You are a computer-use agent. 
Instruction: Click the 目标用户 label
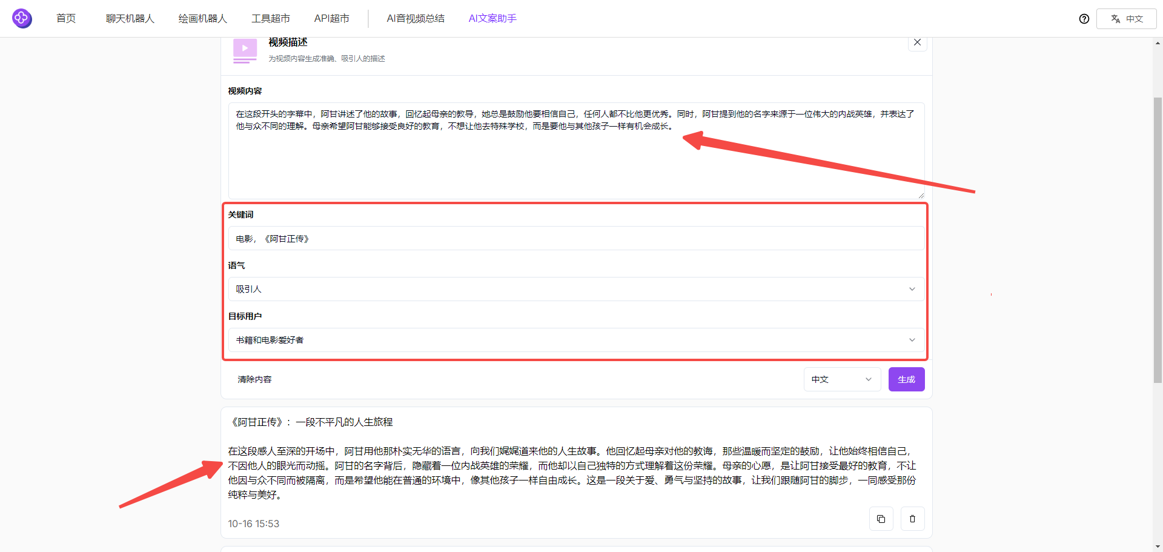coord(245,316)
